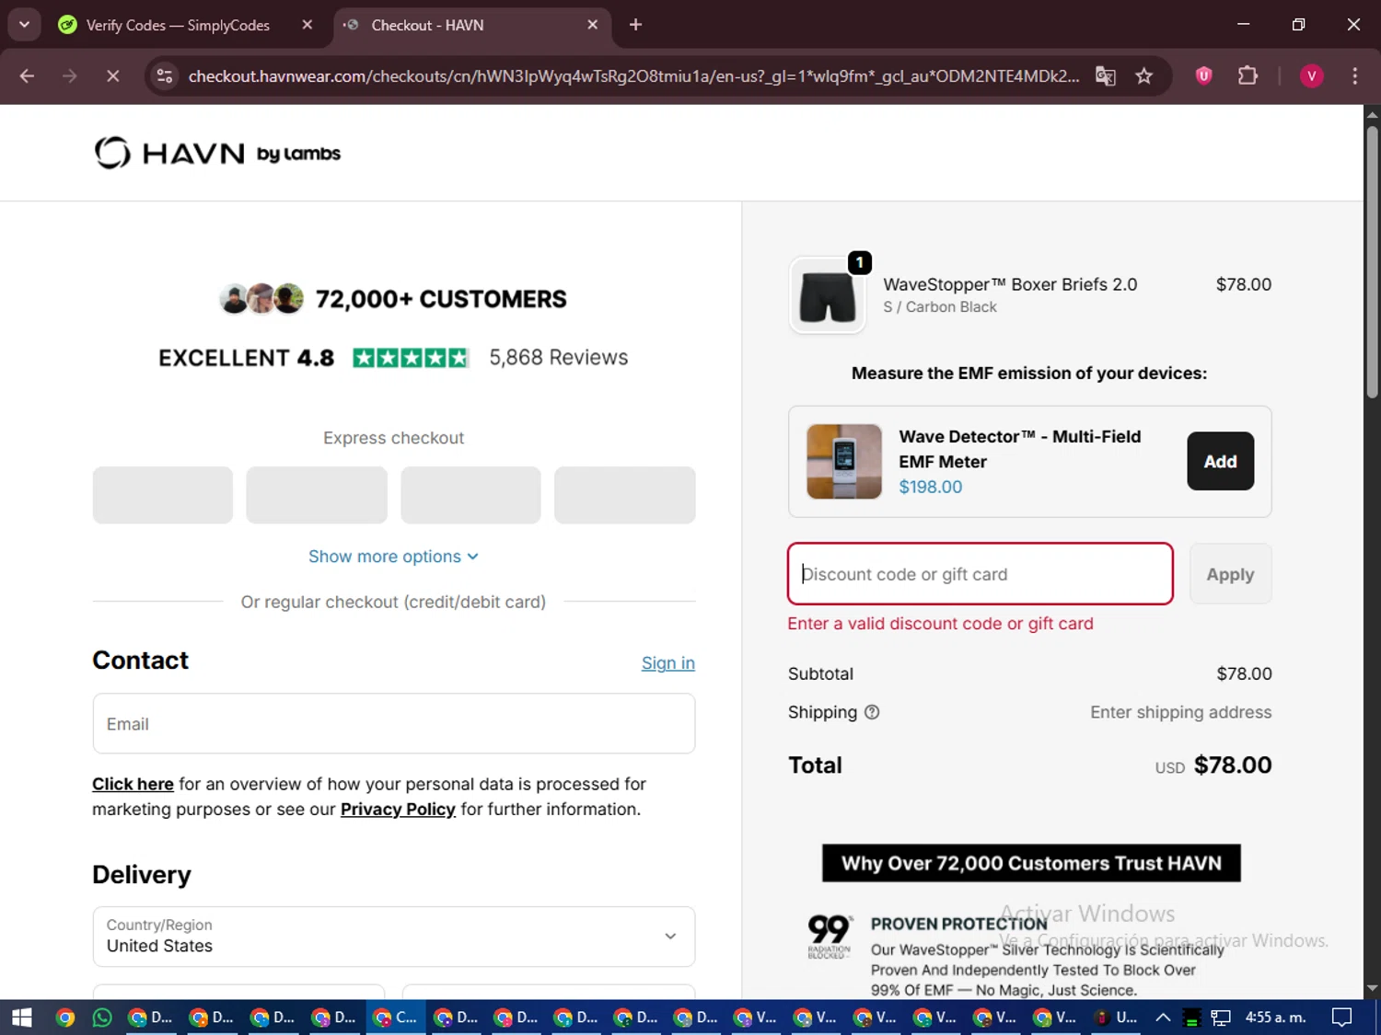Open the extensions puzzle icon
Viewport: 1381px width, 1035px height.
tap(1248, 75)
